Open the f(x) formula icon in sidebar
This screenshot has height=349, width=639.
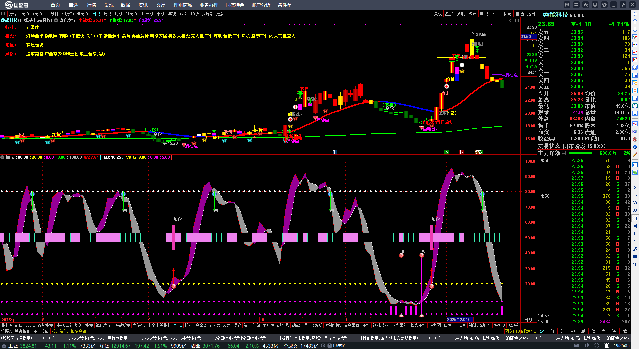pyautogui.click(x=635, y=106)
